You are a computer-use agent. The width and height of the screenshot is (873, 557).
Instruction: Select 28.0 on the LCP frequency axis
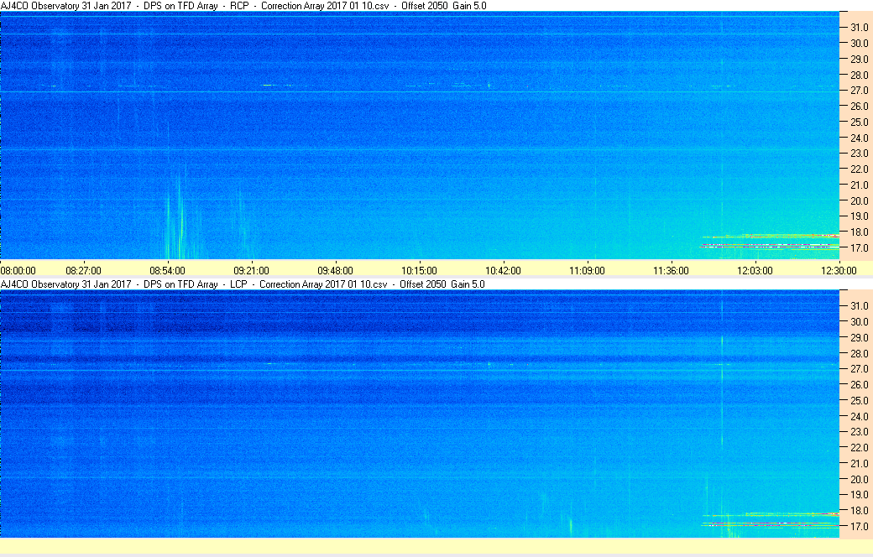point(859,353)
